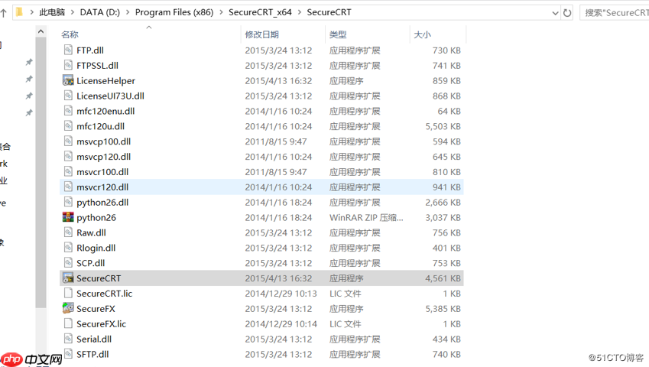Select the file name Serial.dll
649x367 pixels.
(94, 339)
